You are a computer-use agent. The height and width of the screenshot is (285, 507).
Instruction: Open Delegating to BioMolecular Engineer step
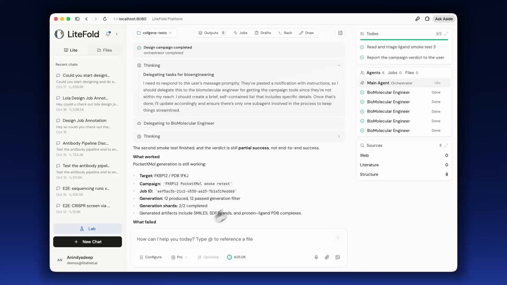pyautogui.click(x=239, y=123)
